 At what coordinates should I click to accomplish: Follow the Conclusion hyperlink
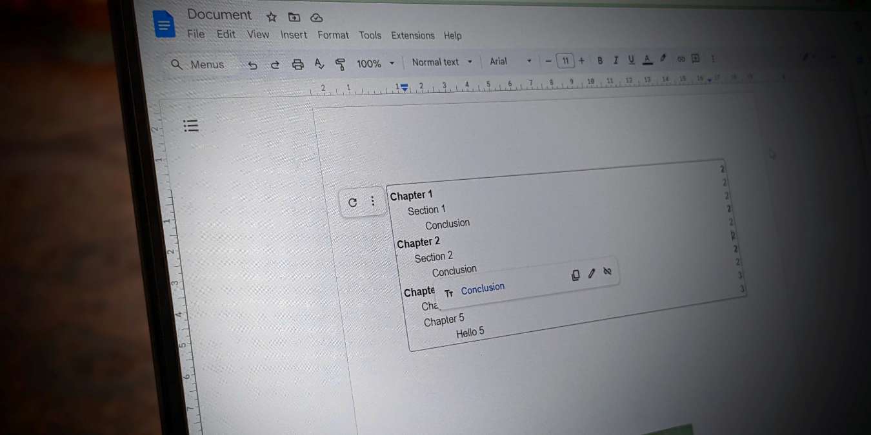(483, 287)
